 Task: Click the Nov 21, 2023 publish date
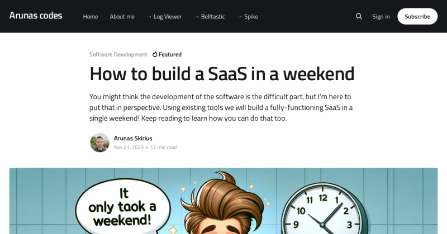click(129, 148)
